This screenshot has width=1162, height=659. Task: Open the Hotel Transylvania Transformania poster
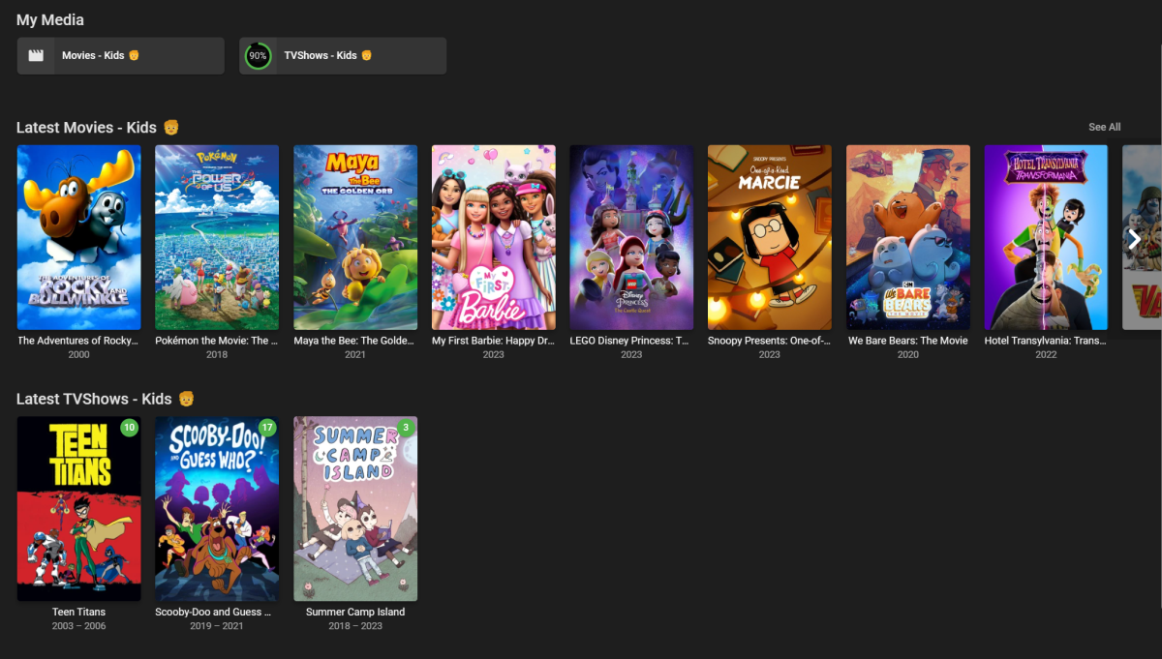[1046, 237]
